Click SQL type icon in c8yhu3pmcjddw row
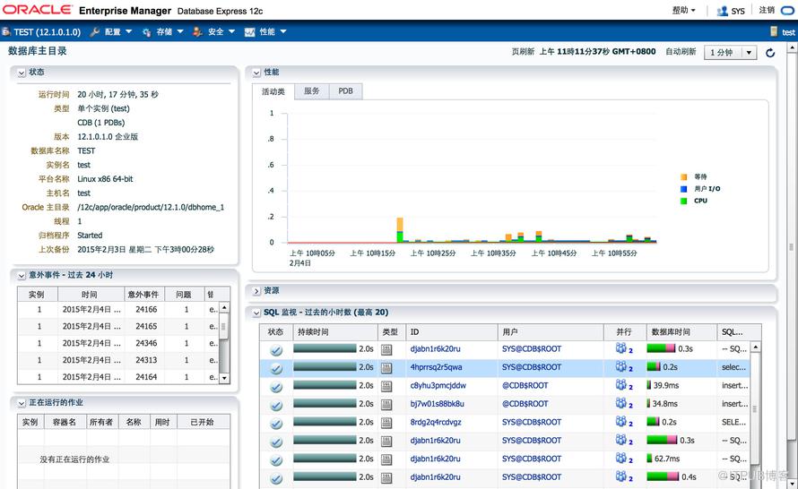 (386, 386)
